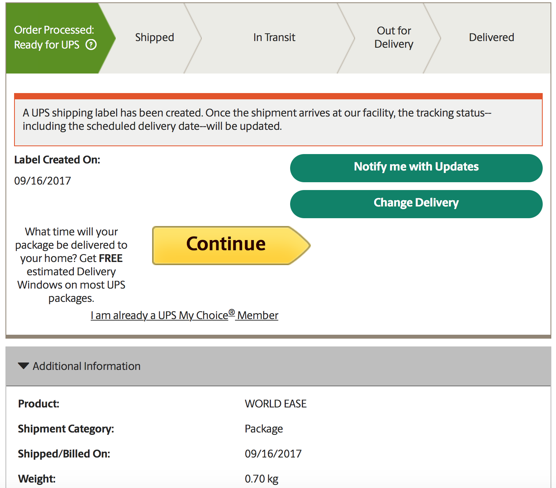Select the In Transit progress step

click(x=274, y=38)
